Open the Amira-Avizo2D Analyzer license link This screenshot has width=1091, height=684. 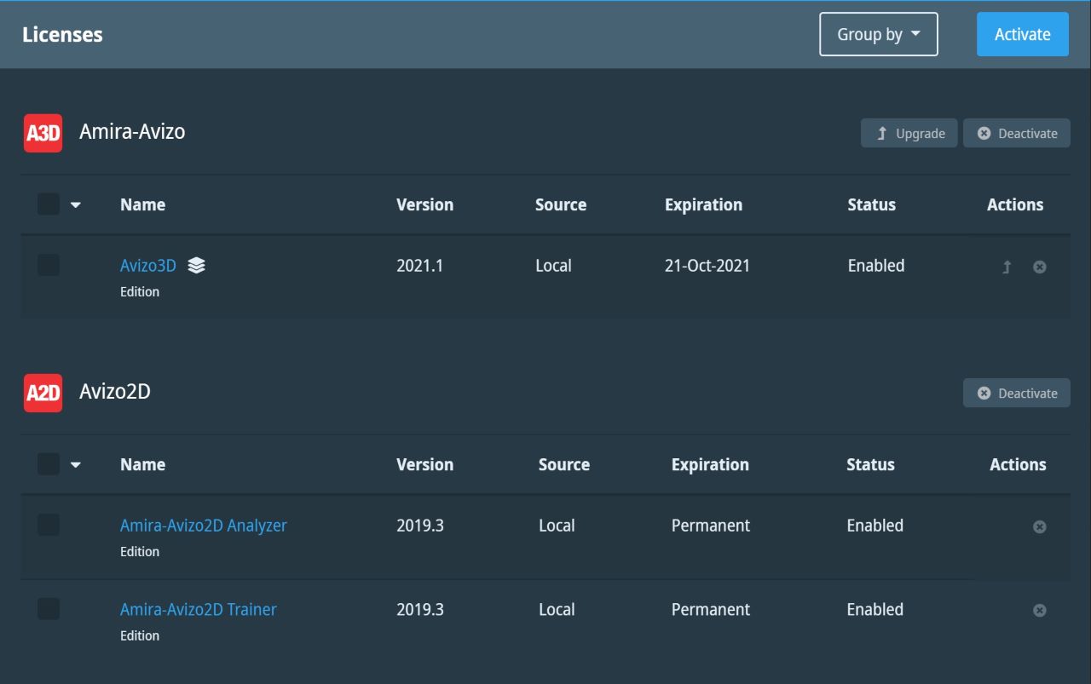[x=203, y=526]
